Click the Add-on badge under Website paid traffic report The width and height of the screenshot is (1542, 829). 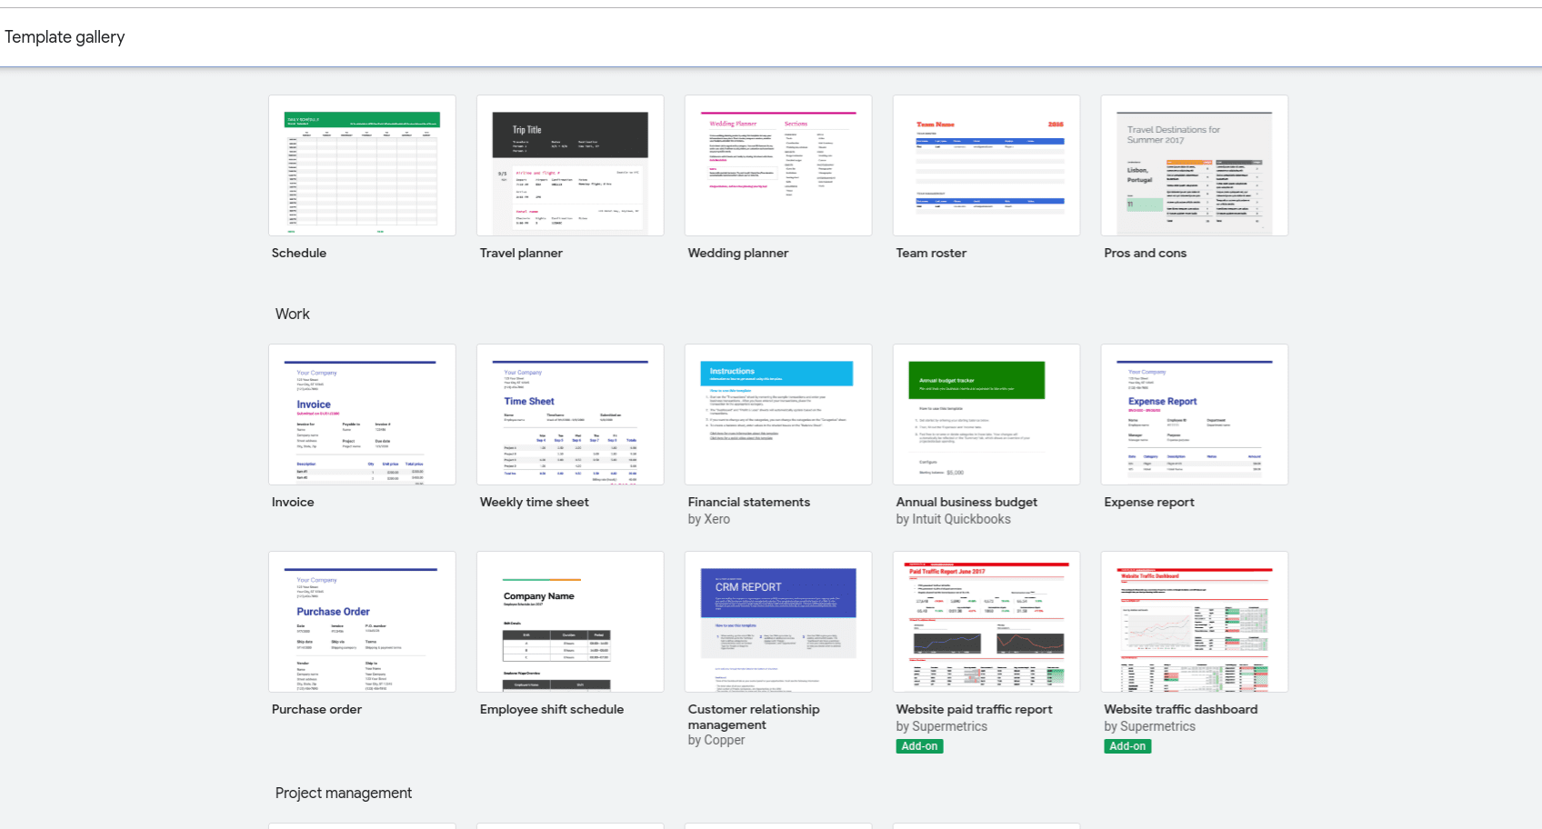[919, 745]
